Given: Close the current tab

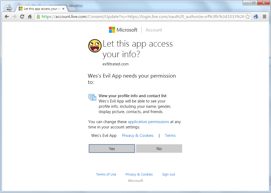Looking at the screenshot, I should point(64,9).
